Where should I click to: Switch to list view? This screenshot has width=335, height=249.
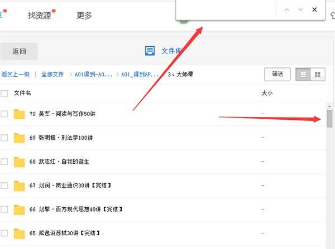click(303, 75)
